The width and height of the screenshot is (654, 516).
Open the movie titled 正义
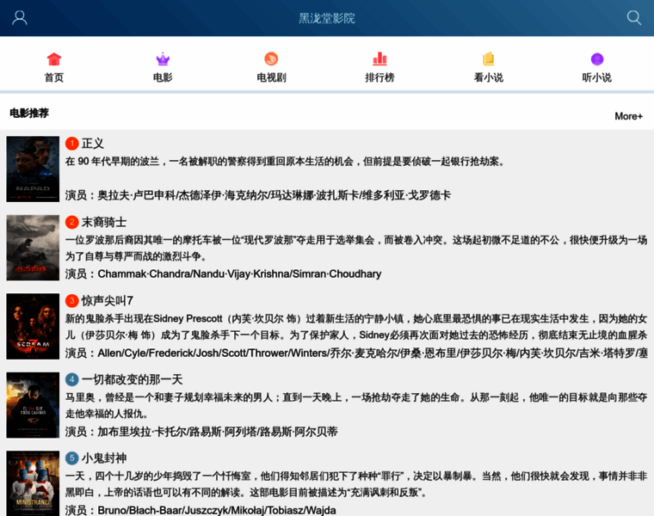93,144
